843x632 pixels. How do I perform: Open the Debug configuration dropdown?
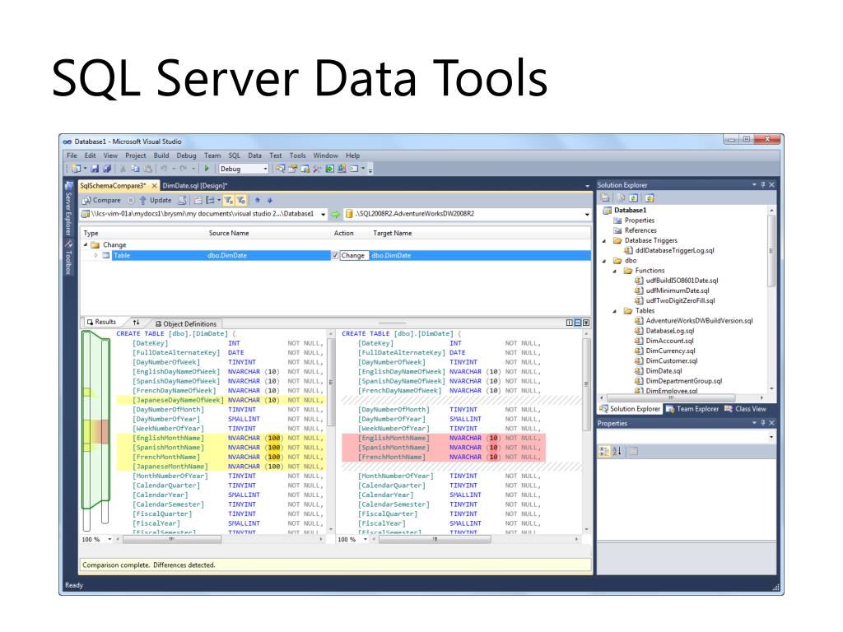pyautogui.click(x=244, y=169)
